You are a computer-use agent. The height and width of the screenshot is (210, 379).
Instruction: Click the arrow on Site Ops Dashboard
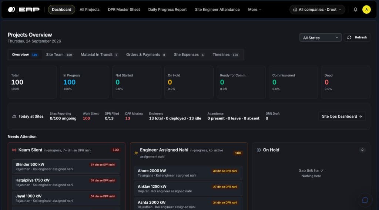pyautogui.click(x=360, y=116)
